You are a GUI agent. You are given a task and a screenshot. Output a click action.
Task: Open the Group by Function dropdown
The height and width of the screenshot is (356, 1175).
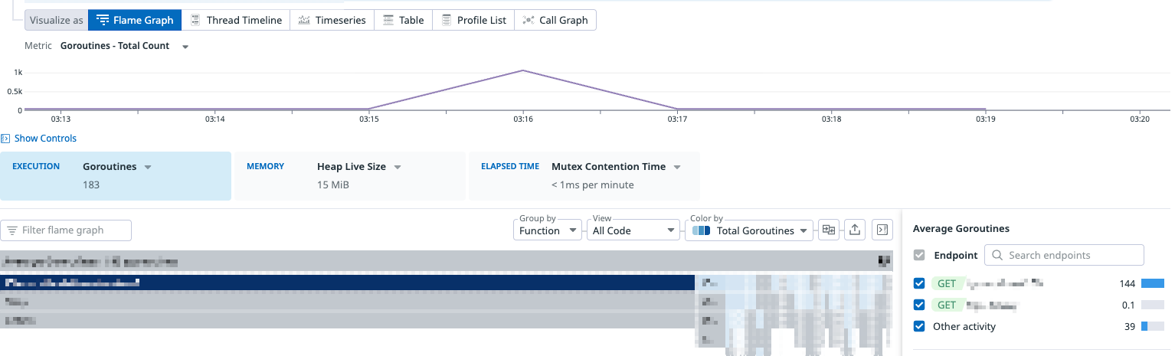(x=547, y=230)
